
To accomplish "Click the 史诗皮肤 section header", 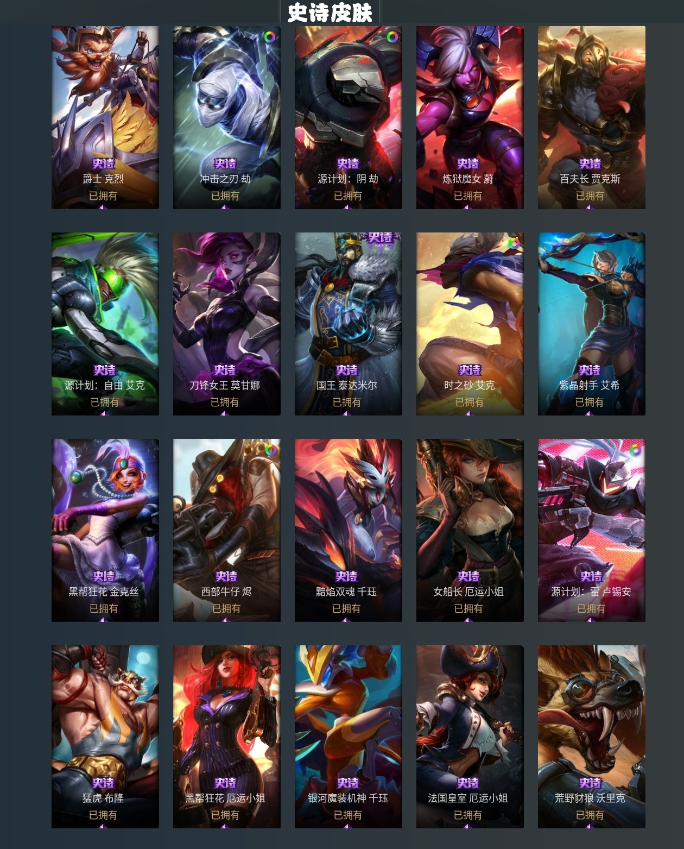I will tap(330, 12).
